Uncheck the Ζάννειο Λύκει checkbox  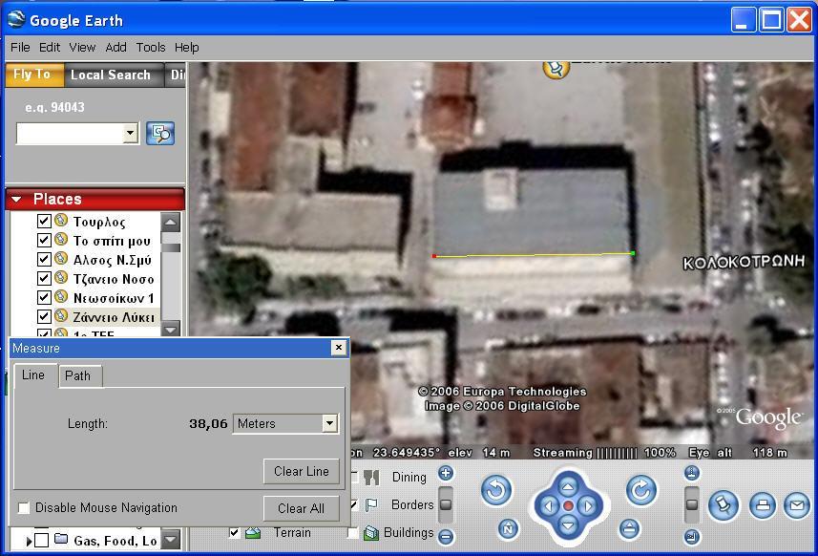(x=44, y=316)
